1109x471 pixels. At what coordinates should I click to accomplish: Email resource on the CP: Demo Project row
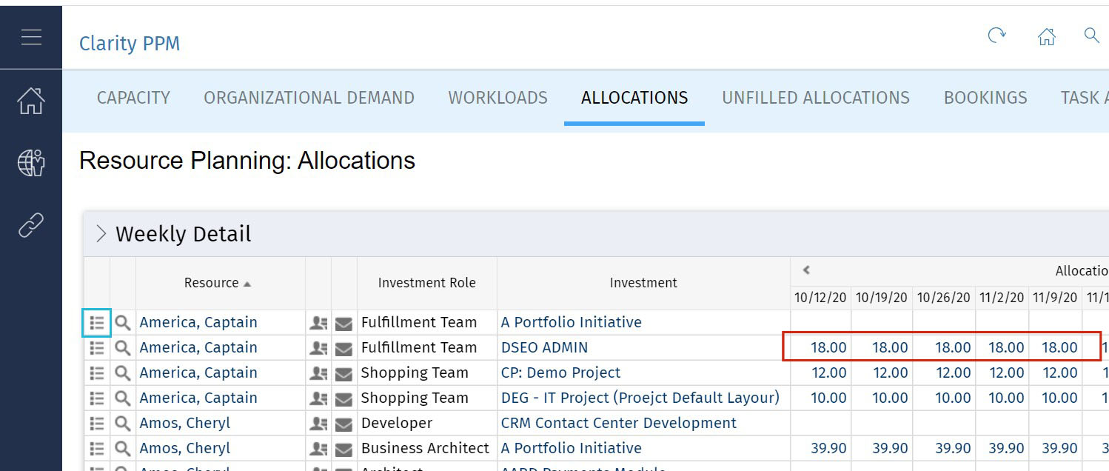(344, 373)
